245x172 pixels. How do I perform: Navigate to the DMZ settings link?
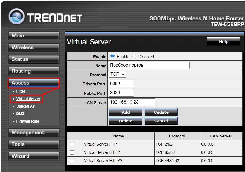pyautogui.click(x=20, y=114)
